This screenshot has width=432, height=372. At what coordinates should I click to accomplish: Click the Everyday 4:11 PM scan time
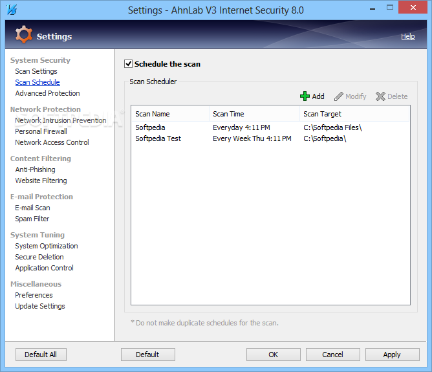241,127
